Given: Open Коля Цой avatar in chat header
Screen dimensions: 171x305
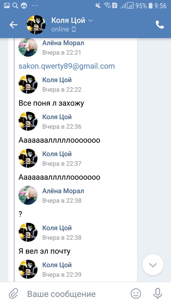Looking at the screenshot, I should 36,25.
